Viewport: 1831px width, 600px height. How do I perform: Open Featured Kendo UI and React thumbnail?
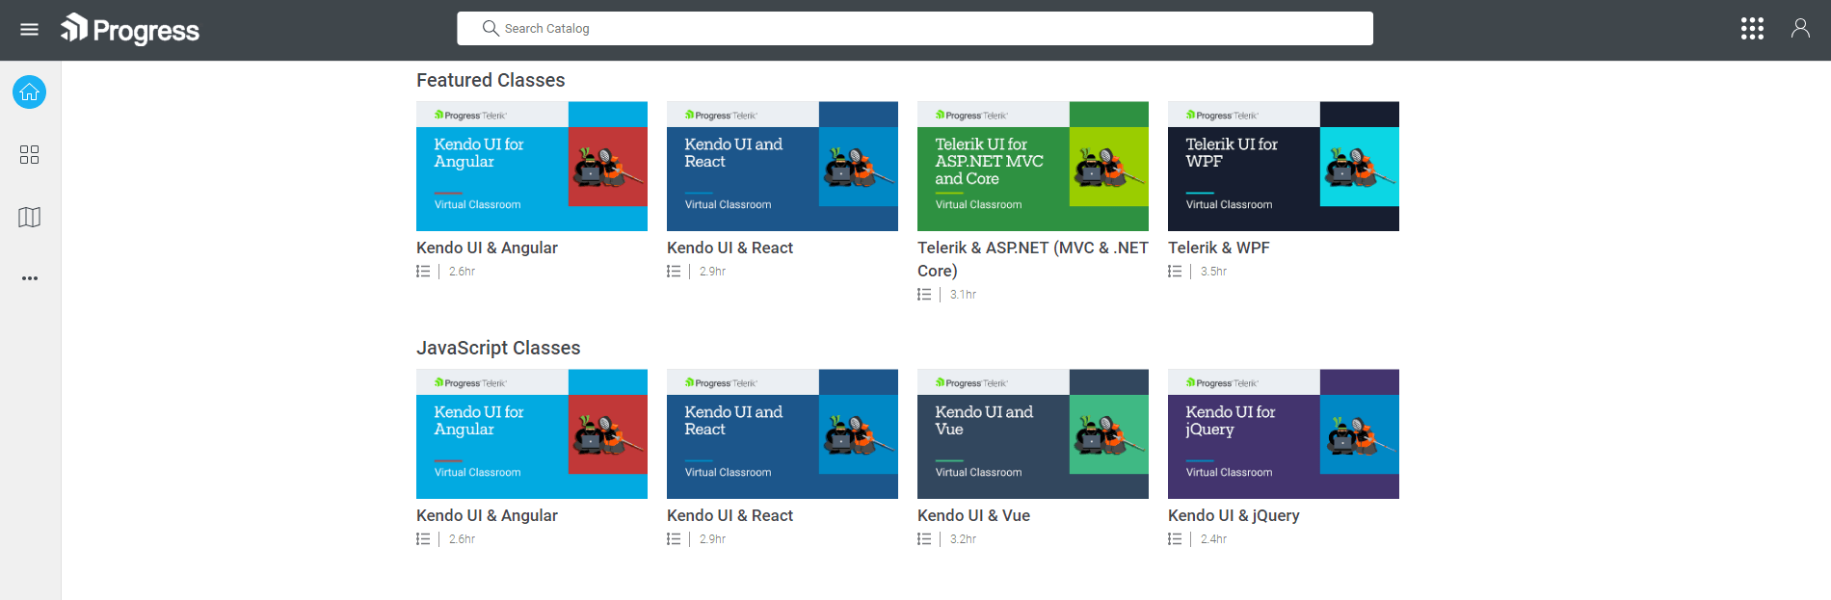pos(783,166)
